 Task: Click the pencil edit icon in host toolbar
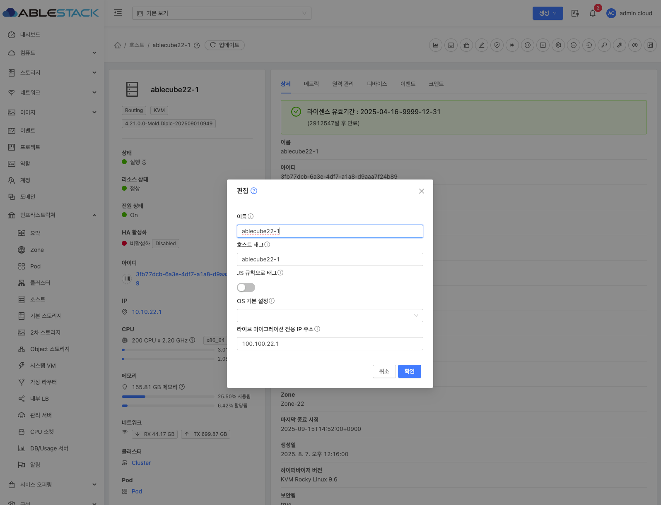click(x=482, y=45)
